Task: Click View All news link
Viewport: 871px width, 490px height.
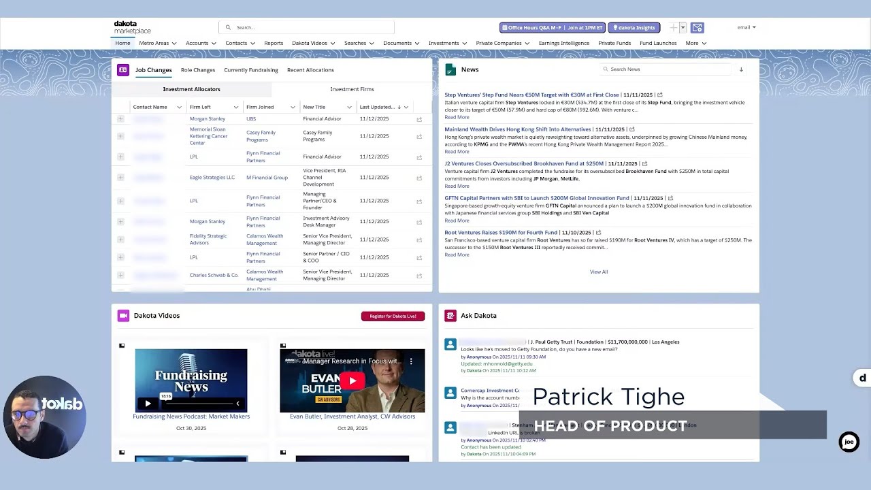Action: pyautogui.click(x=599, y=272)
